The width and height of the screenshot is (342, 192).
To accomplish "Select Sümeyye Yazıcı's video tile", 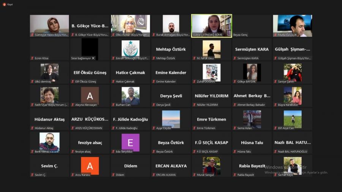I will 49,24.
